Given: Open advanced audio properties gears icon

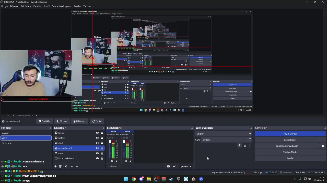Looking at the screenshot, I should [174, 166].
